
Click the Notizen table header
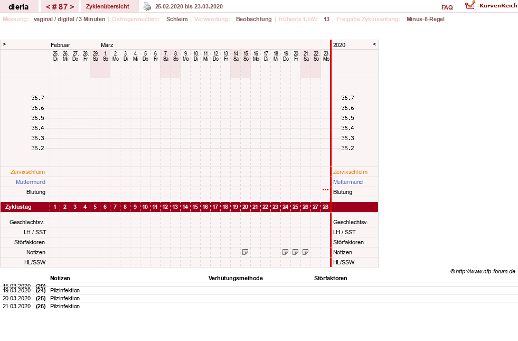click(x=60, y=278)
